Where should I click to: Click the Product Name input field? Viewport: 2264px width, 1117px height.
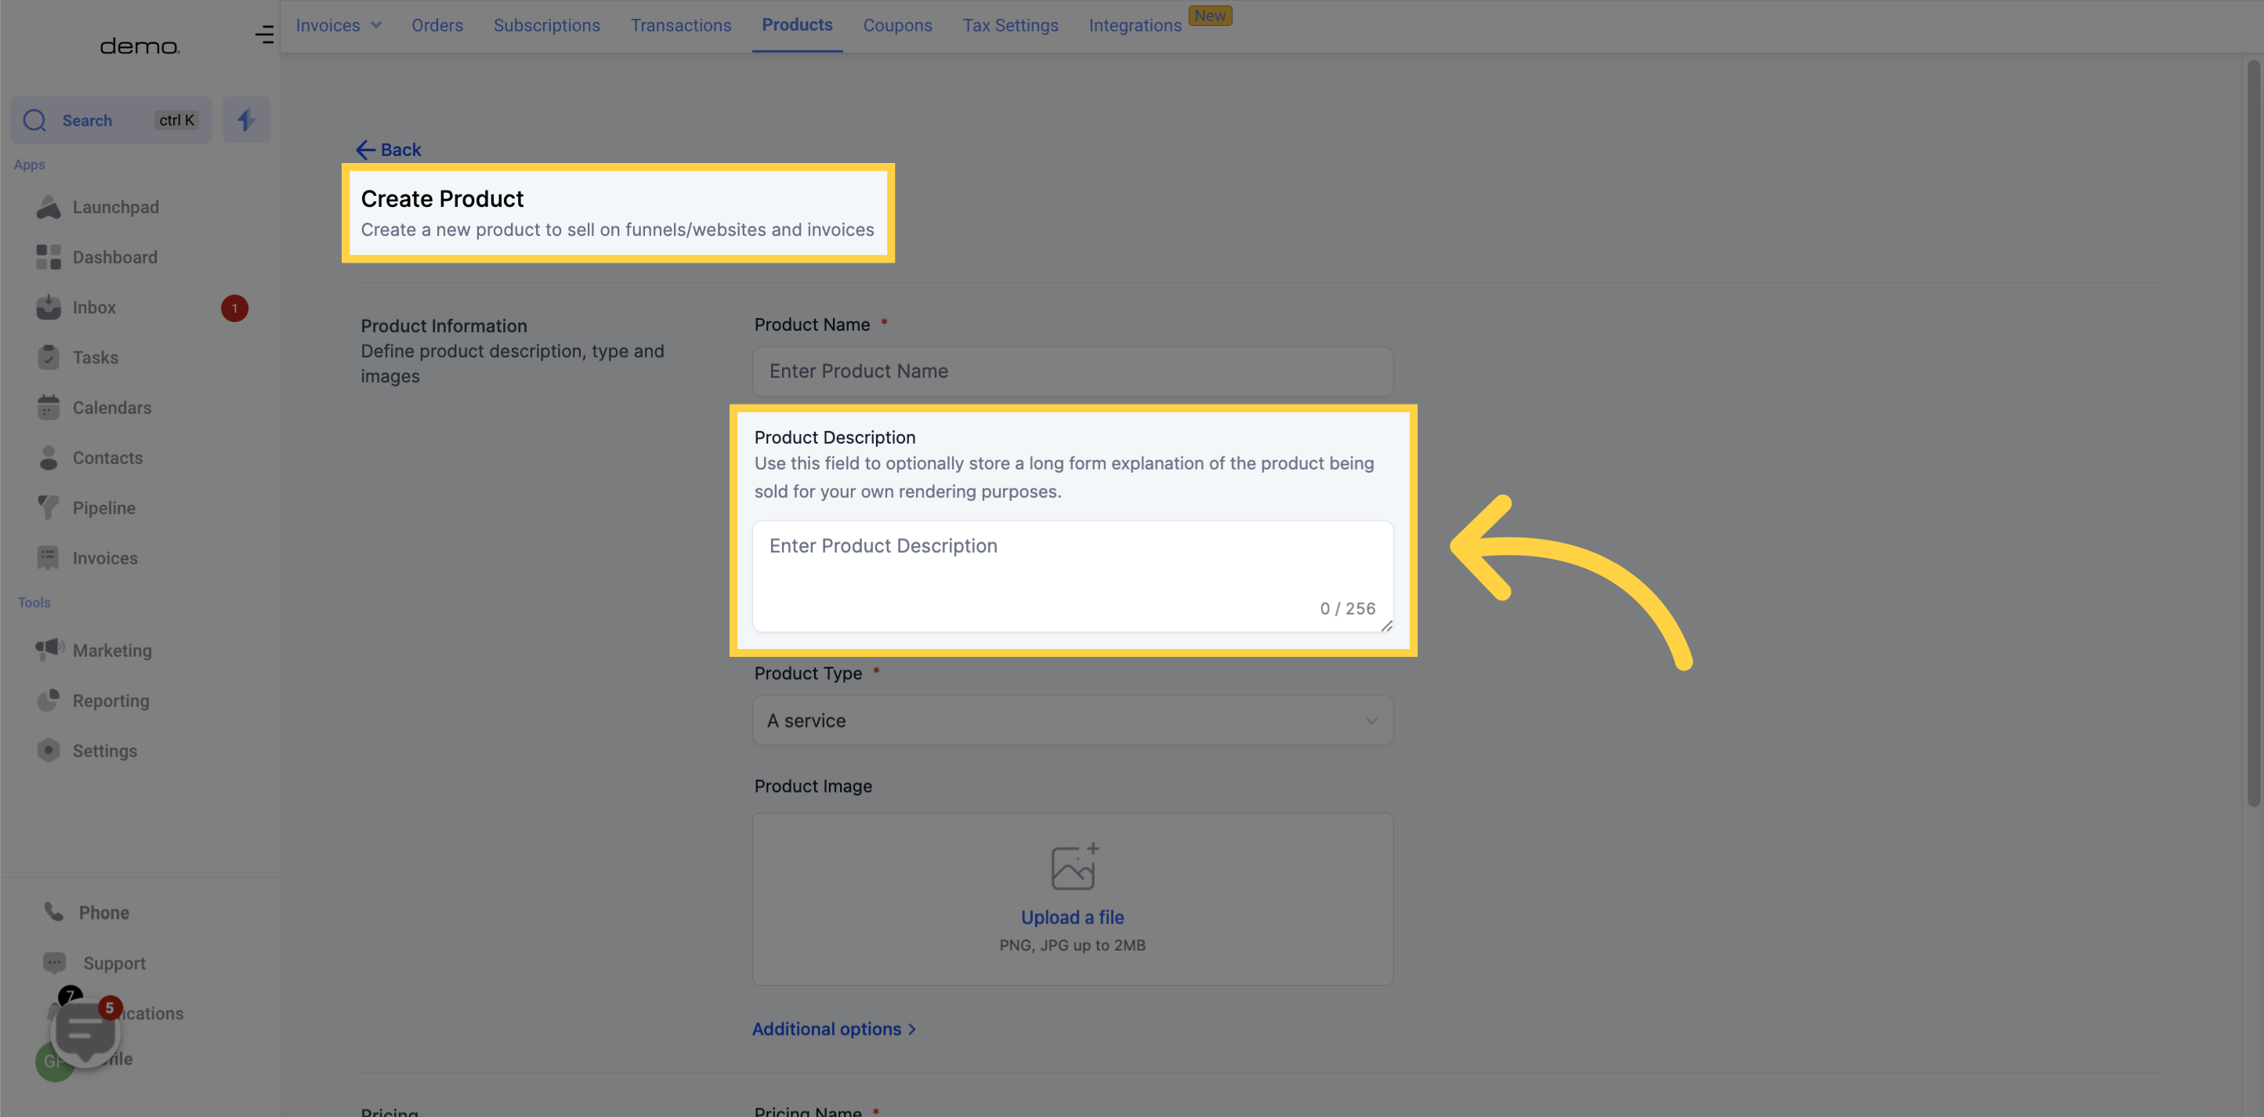tap(1072, 371)
